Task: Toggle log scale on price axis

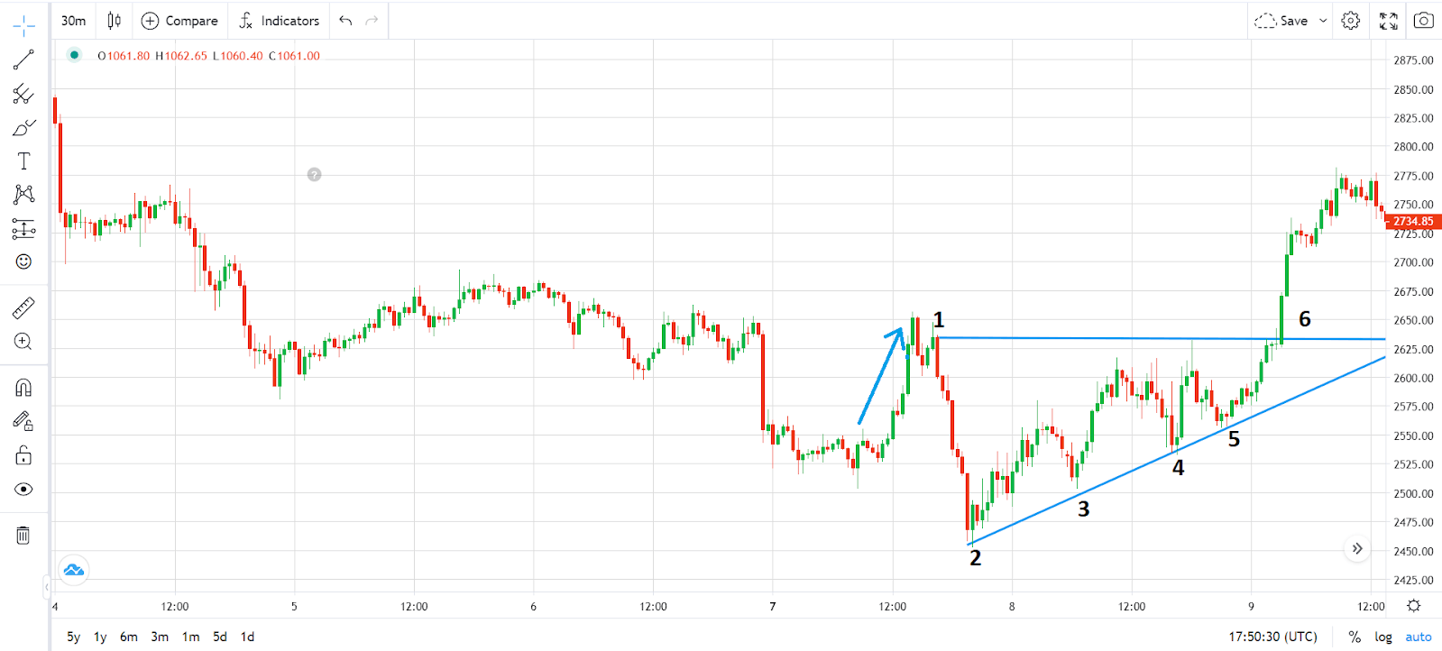Action: tap(1382, 637)
